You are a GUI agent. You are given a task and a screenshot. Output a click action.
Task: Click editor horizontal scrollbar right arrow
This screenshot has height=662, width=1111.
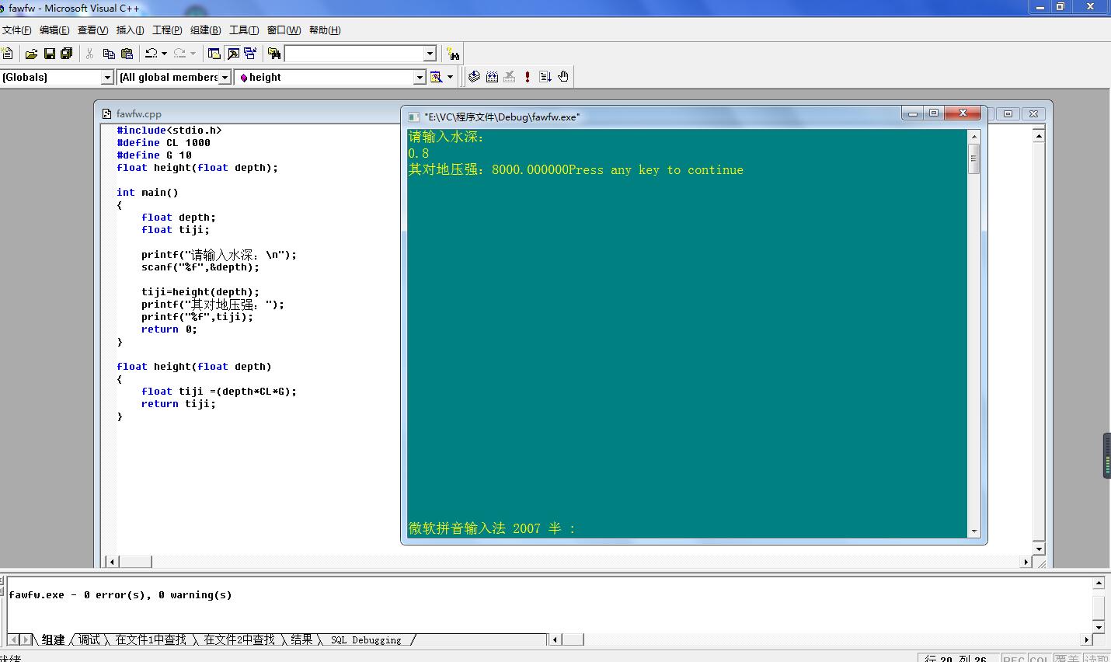pyautogui.click(x=1026, y=562)
